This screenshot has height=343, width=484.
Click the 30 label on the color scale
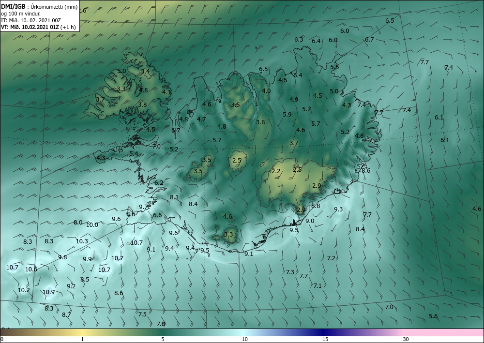[x=406, y=339]
